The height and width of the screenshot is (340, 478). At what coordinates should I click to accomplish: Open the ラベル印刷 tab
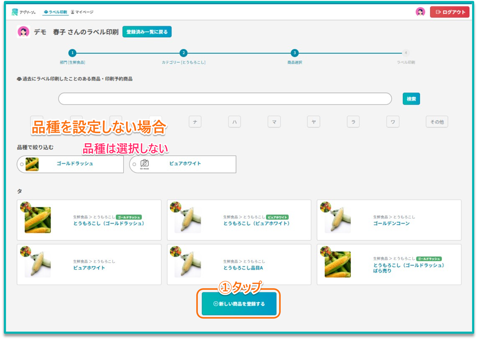[55, 12]
